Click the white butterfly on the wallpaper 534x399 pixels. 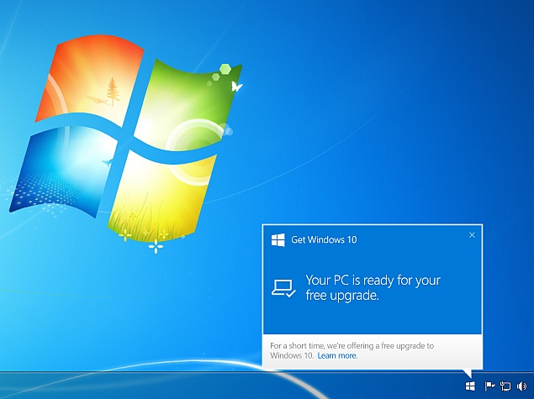[237, 87]
